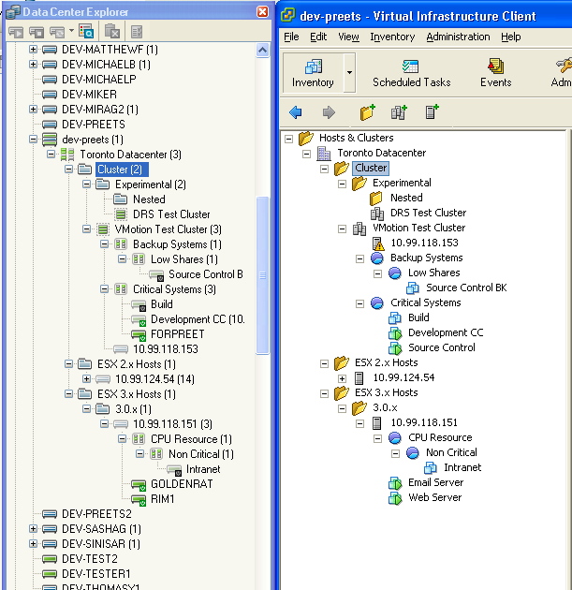This screenshot has width=572, height=590.
Task: Click the Critical Systems (3) pool icon in Explorer
Action: click(121, 289)
